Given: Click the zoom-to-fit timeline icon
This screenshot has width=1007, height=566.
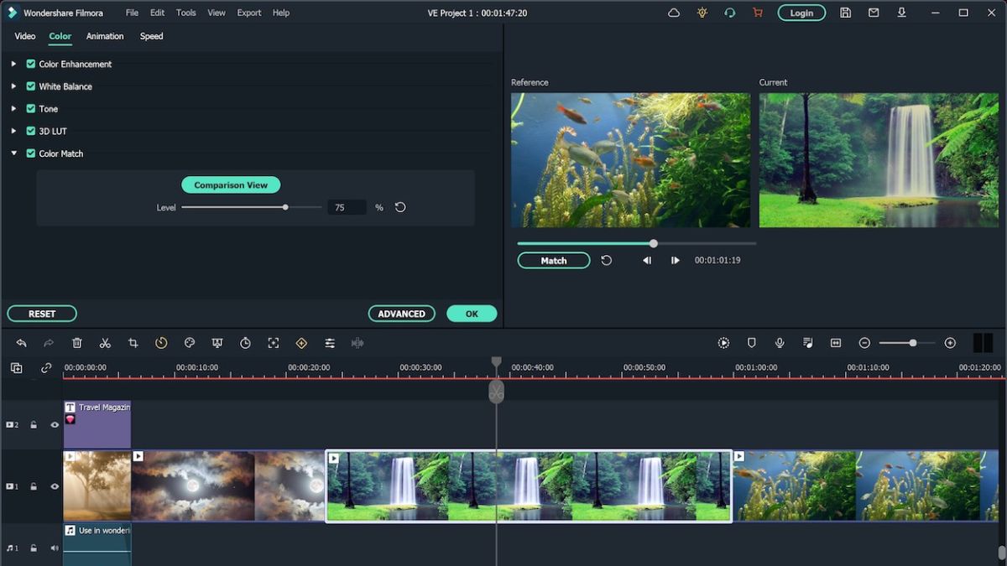Looking at the screenshot, I should [x=836, y=343].
